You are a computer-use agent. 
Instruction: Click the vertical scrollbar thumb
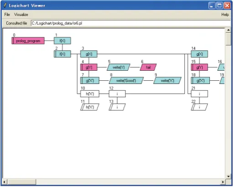228,39
